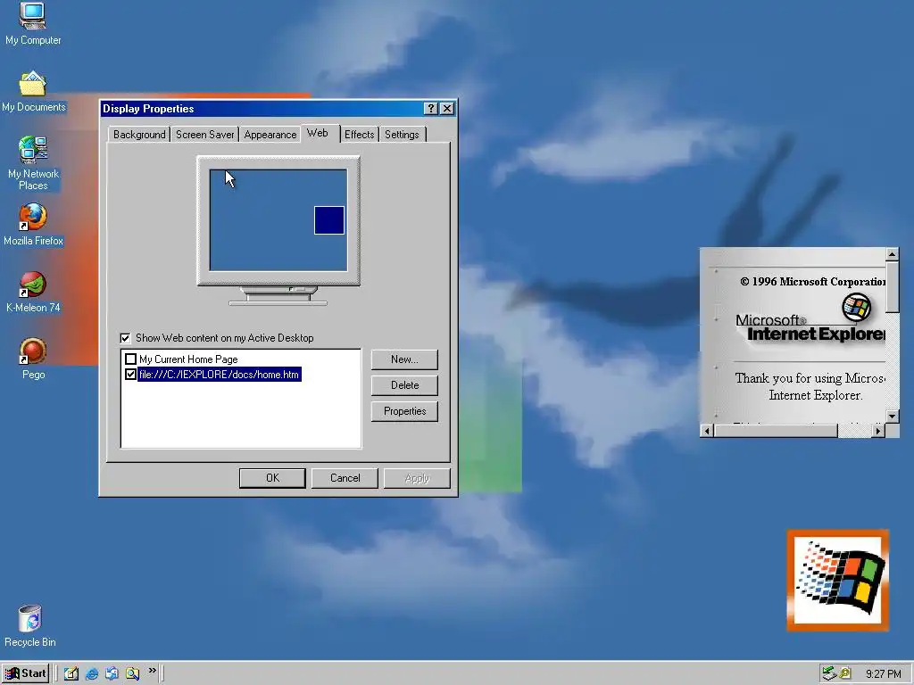Screen dimensions: 914x685
Task: Click Show Desktop in Quick Launch
Action: coord(71,673)
